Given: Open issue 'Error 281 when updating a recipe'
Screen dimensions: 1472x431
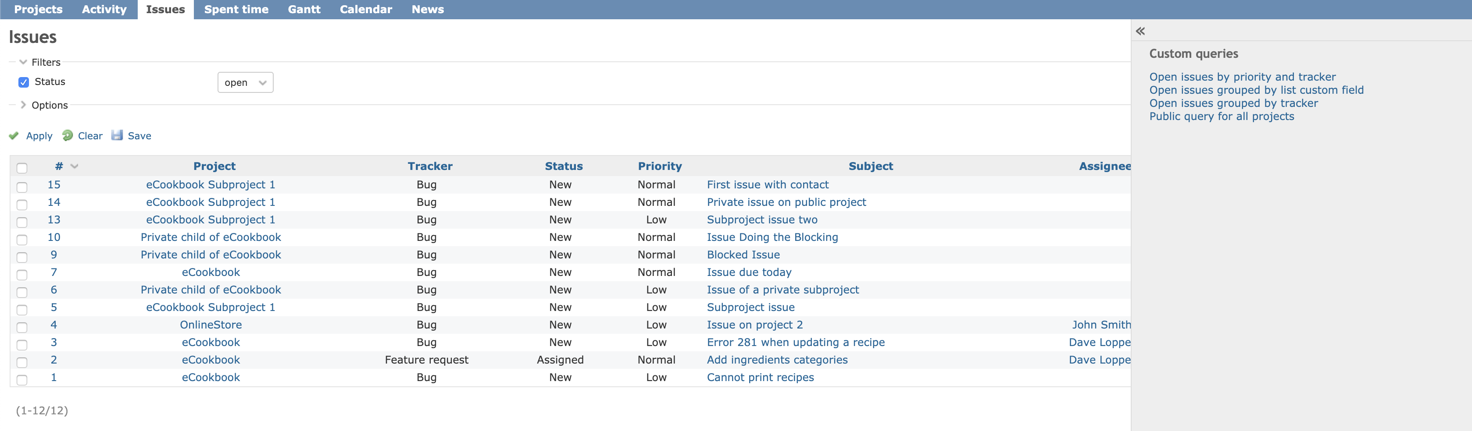Looking at the screenshot, I should pos(795,342).
